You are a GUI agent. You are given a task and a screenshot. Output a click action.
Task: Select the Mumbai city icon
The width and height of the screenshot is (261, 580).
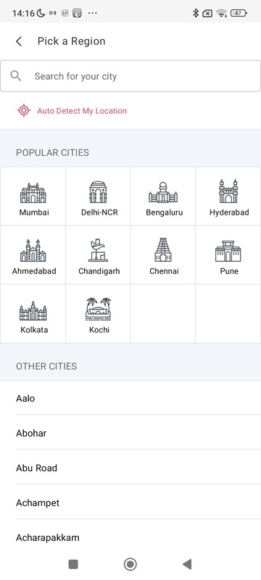point(33,193)
